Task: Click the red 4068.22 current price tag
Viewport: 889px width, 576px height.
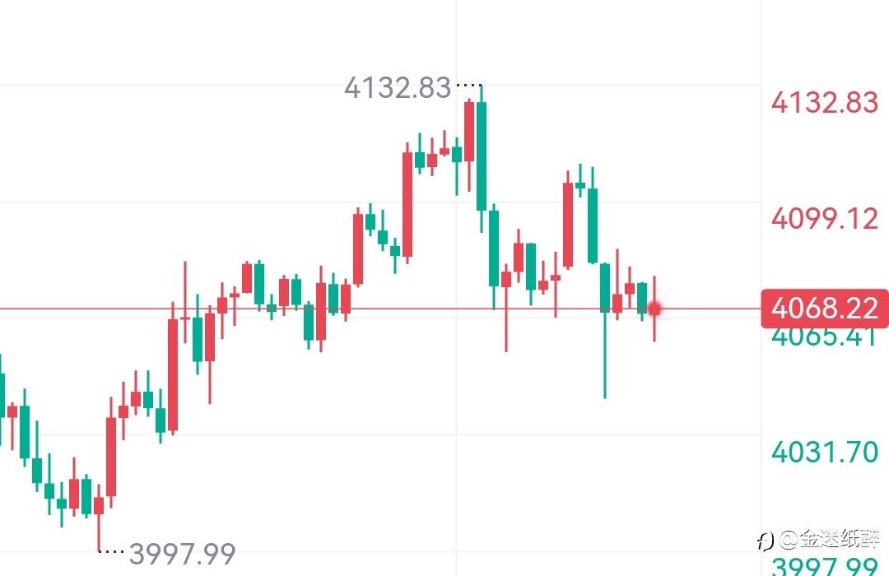Action: (x=825, y=309)
